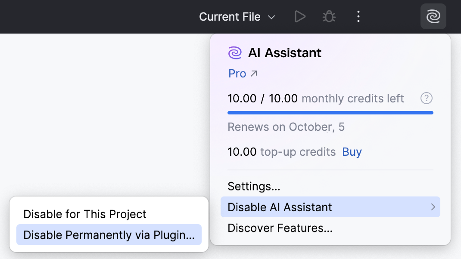Image resolution: width=461 pixels, height=259 pixels.
Task: Choose Discover Features from the menu
Action: coord(280,228)
